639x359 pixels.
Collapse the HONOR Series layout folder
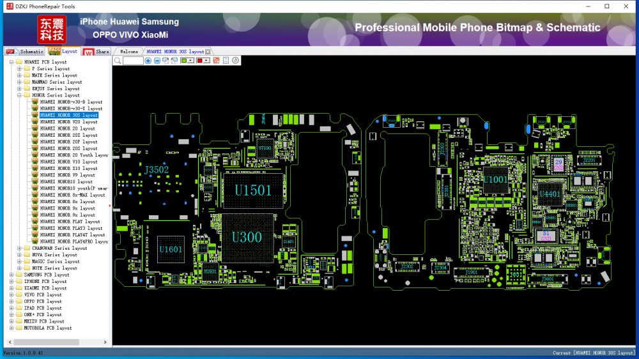tap(19, 95)
